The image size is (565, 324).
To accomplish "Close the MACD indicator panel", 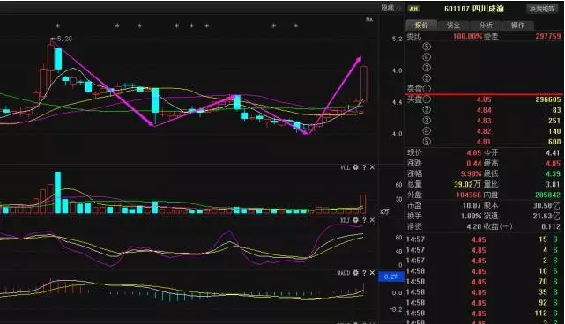I will 372,273.
